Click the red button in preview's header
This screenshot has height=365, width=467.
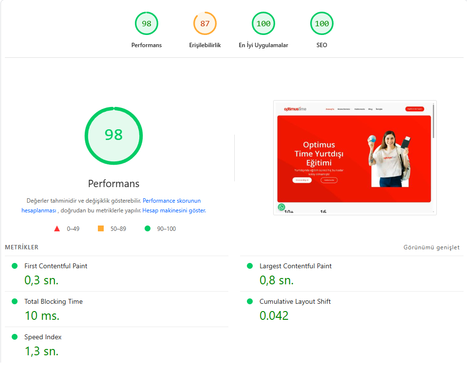click(x=414, y=109)
